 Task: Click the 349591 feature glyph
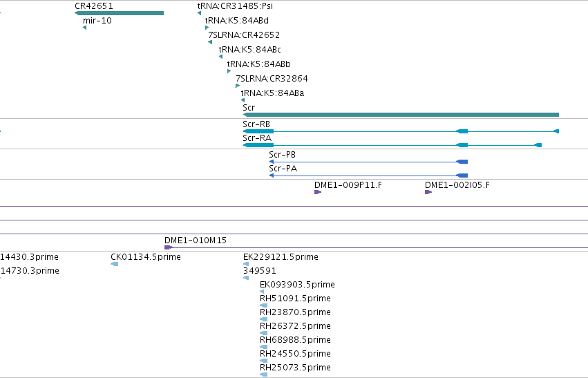246,278
